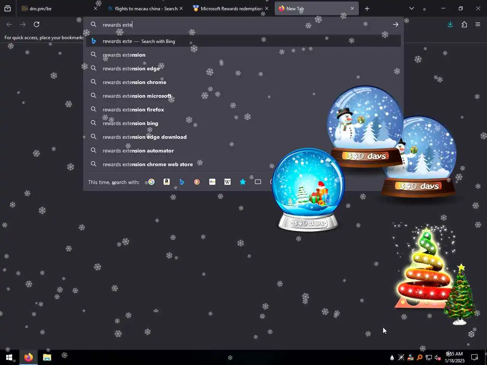Screen dimensions: 487x365
Task: Search with Amazon one-off engine icon
Action: pyautogui.click(x=167, y=182)
